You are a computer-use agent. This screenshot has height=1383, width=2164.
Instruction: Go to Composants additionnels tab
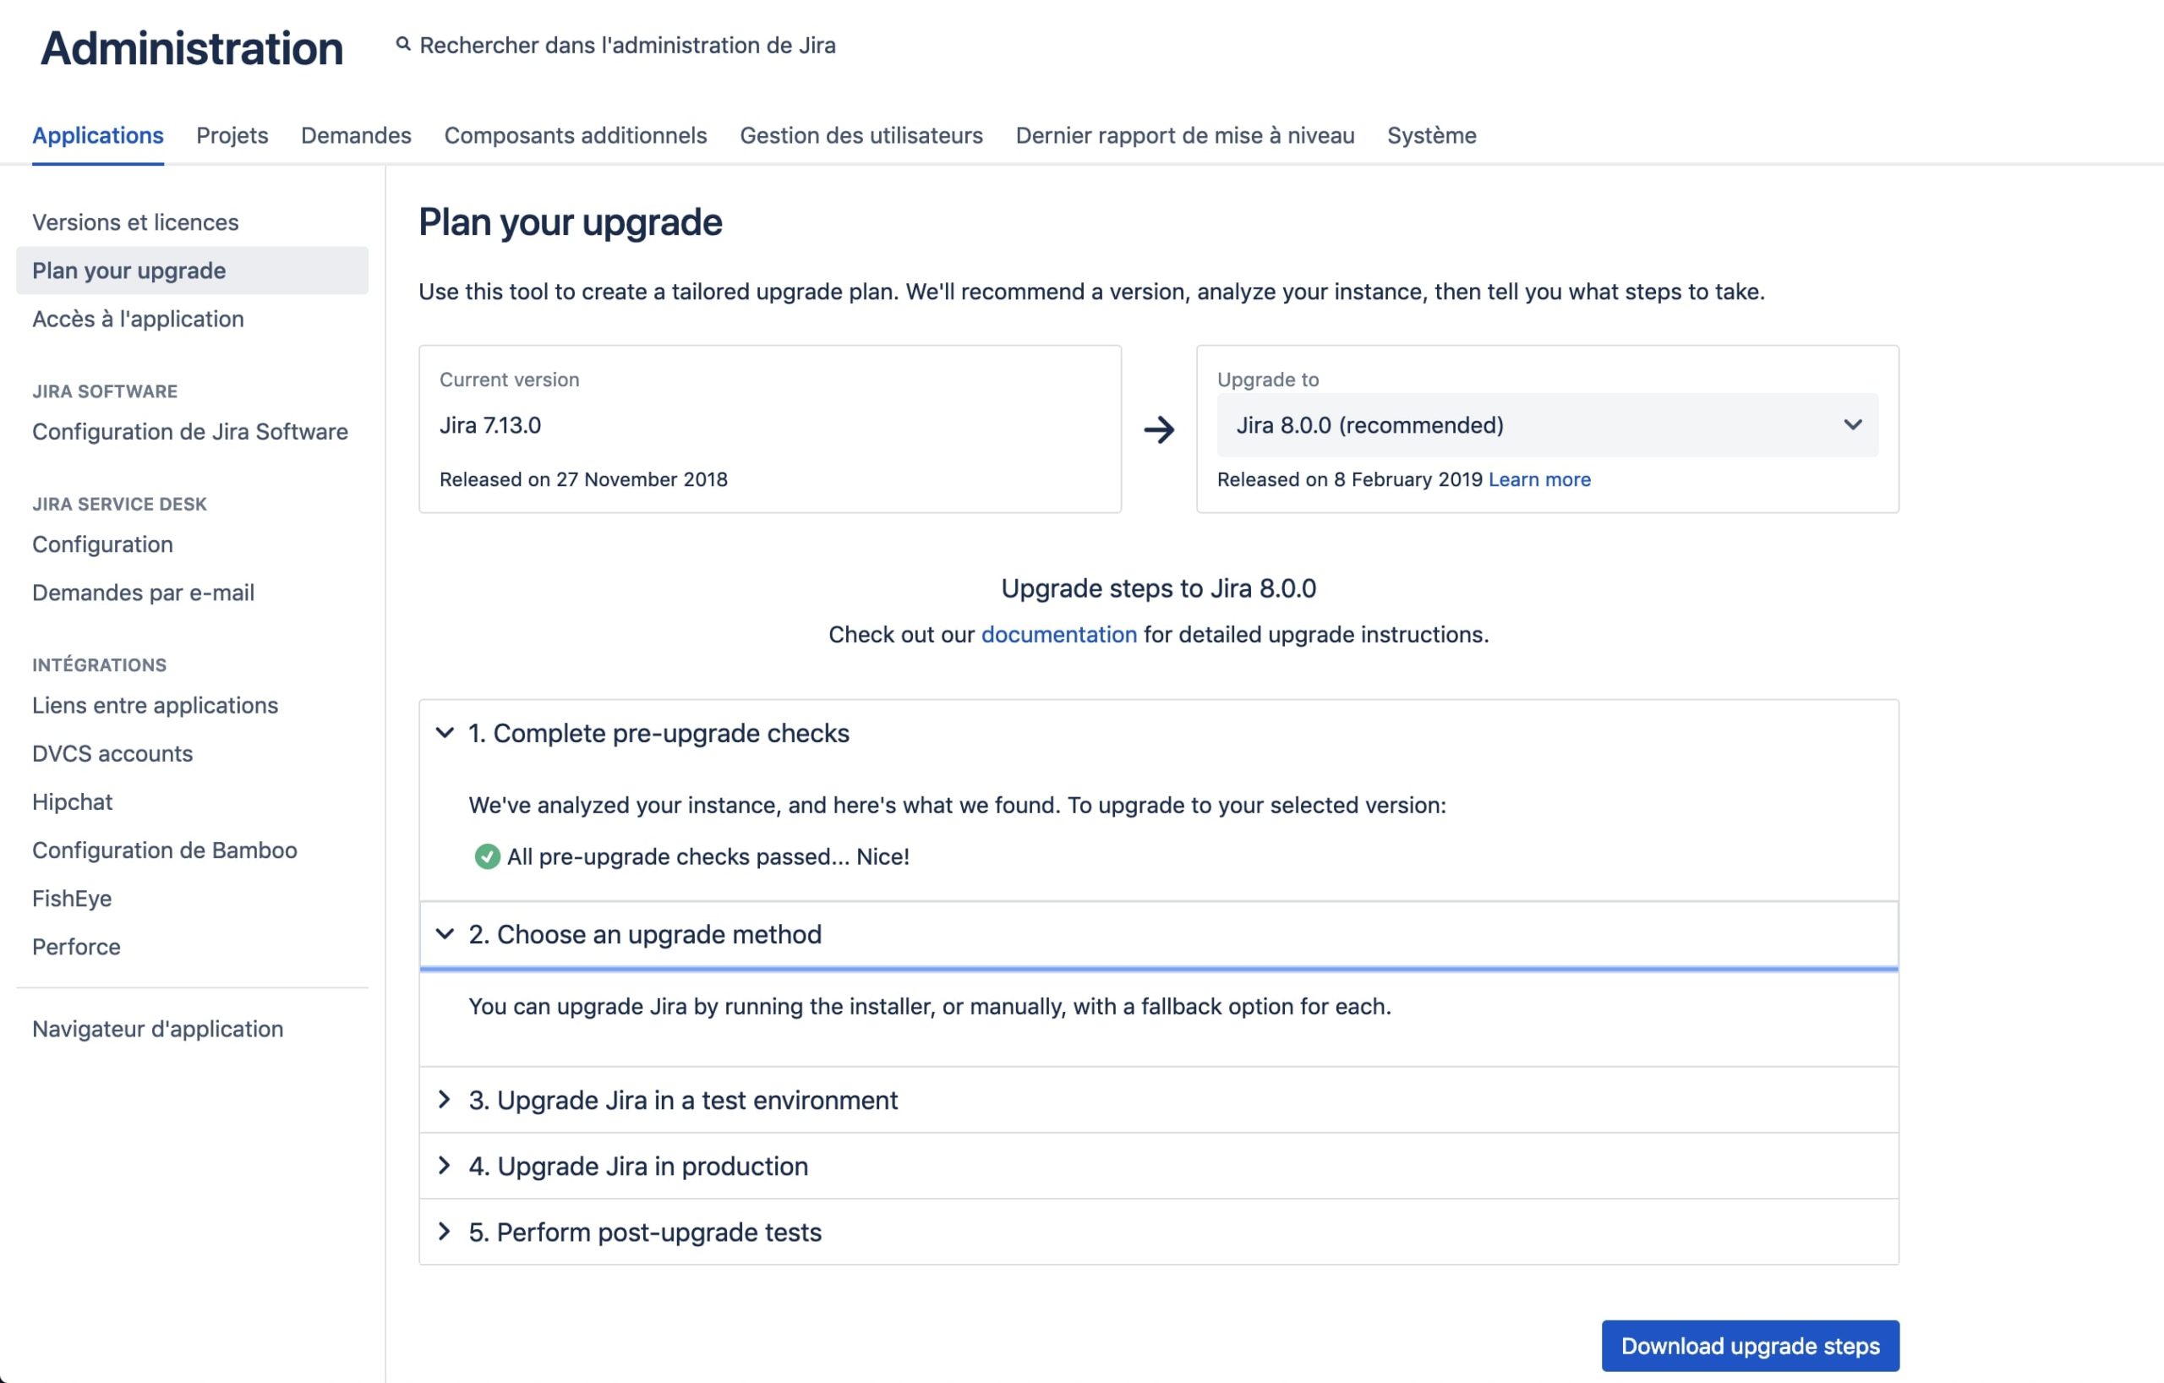pyautogui.click(x=575, y=134)
